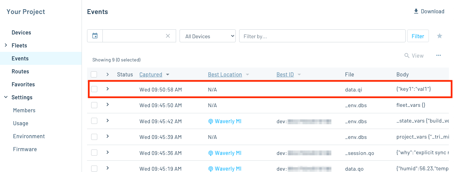Check the box for the 09:50:58 AM event

tap(94, 89)
